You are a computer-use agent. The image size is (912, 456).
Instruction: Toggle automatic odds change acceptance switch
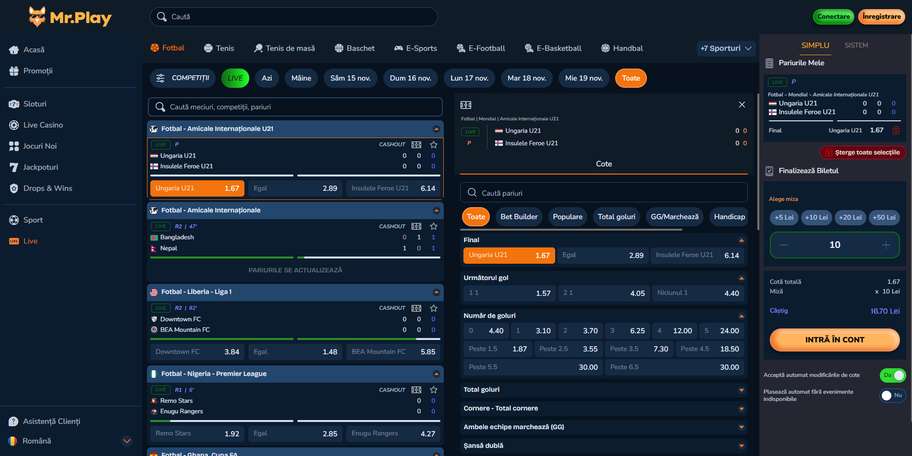pos(892,375)
